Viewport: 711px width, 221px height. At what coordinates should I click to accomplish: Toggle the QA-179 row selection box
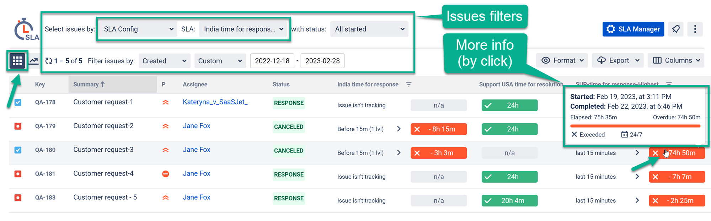coord(18,126)
